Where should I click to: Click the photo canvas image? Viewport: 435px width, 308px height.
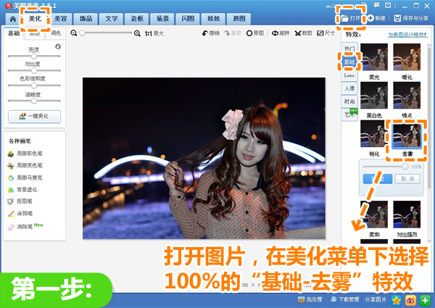pos(204,158)
